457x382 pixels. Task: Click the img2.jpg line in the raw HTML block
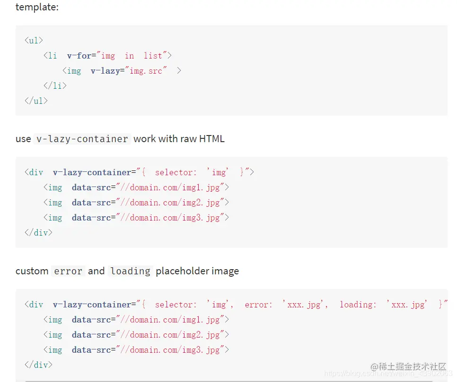coord(136,203)
